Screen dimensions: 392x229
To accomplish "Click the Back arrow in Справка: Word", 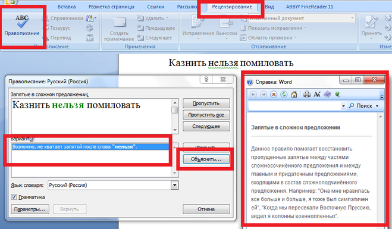I will 253,94.
